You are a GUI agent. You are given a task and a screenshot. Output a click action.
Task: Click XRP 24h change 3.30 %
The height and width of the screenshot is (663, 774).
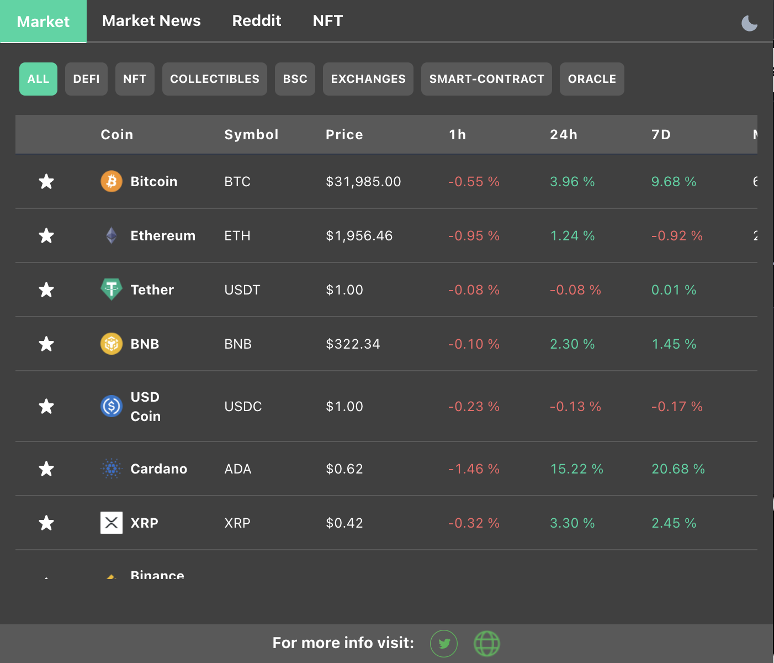click(572, 523)
